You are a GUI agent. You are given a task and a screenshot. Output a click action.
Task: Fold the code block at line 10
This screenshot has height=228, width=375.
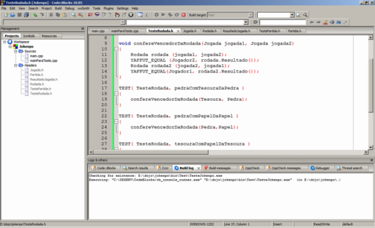tap(116, 49)
